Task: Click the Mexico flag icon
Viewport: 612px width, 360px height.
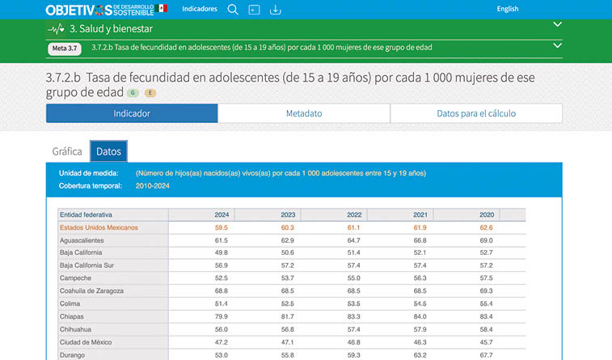Action: 162,9
